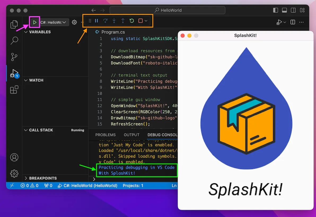Toggle the secondary side bar layout icon
This screenshot has width=316, height=217.
[x=293, y=10]
